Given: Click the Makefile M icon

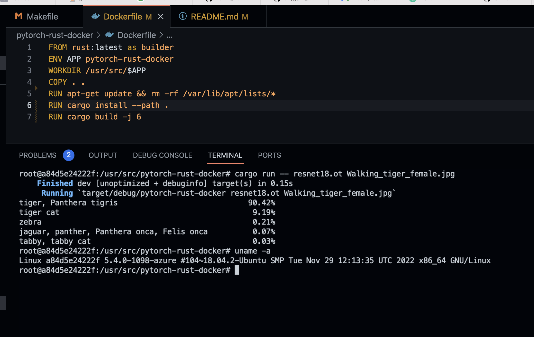Looking at the screenshot, I should point(19,16).
